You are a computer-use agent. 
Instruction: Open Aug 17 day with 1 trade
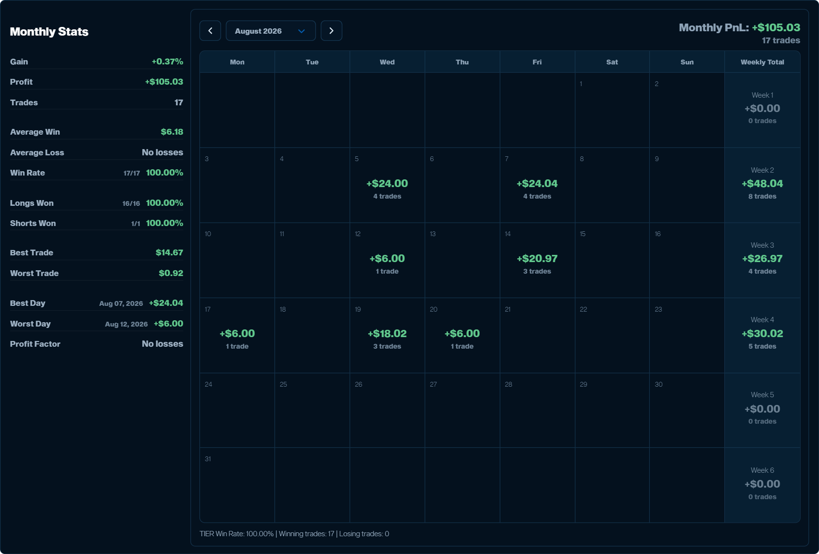click(x=237, y=335)
